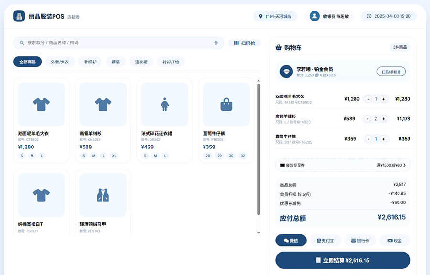Switch to the 外套/大衣 category tab
This screenshot has height=275, width=430.
tap(60, 62)
